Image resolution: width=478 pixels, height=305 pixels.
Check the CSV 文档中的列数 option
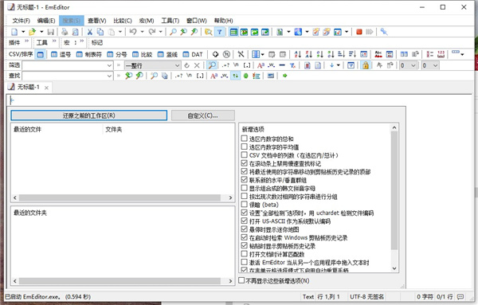pos(245,154)
